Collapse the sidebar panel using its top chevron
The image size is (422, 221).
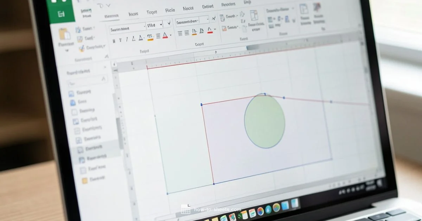tap(105, 67)
